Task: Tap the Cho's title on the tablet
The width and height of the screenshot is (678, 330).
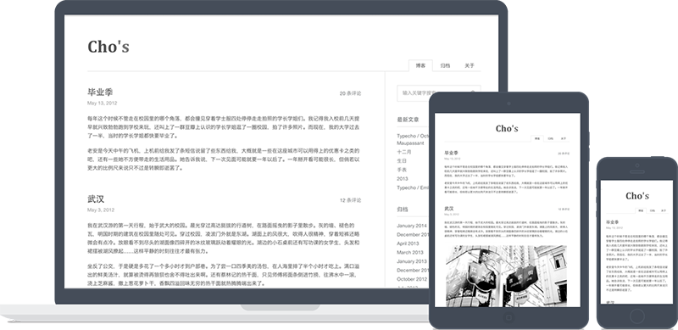Action: pos(507,129)
